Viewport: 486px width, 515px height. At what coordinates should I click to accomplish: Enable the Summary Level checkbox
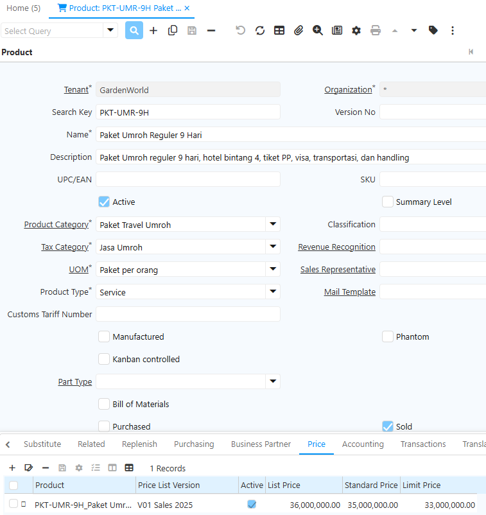[x=388, y=202]
